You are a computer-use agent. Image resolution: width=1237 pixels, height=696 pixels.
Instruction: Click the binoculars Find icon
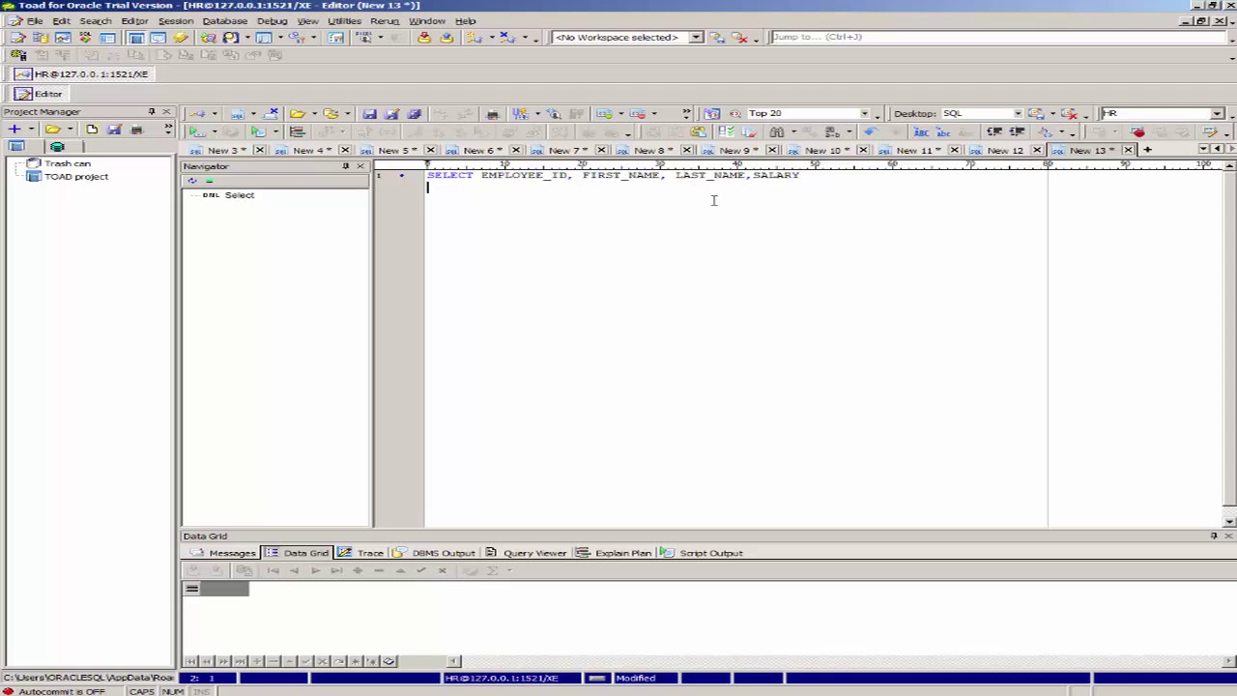point(776,131)
